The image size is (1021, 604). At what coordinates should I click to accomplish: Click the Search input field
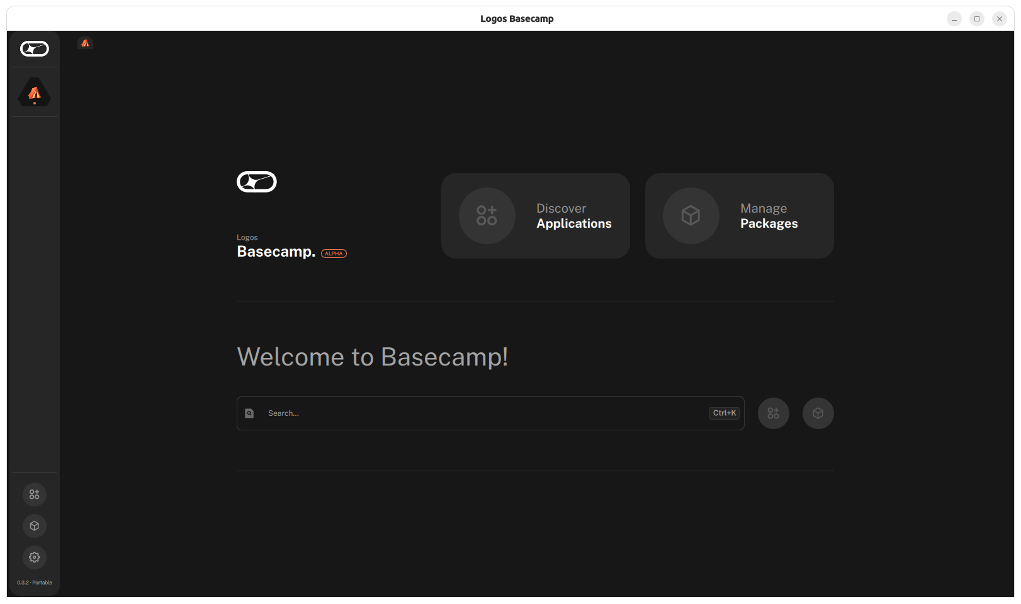click(490, 413)
